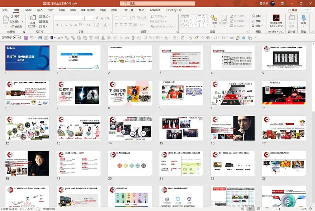
Task: Click the Undo arrow icon
Action: (x=31, y=38)
